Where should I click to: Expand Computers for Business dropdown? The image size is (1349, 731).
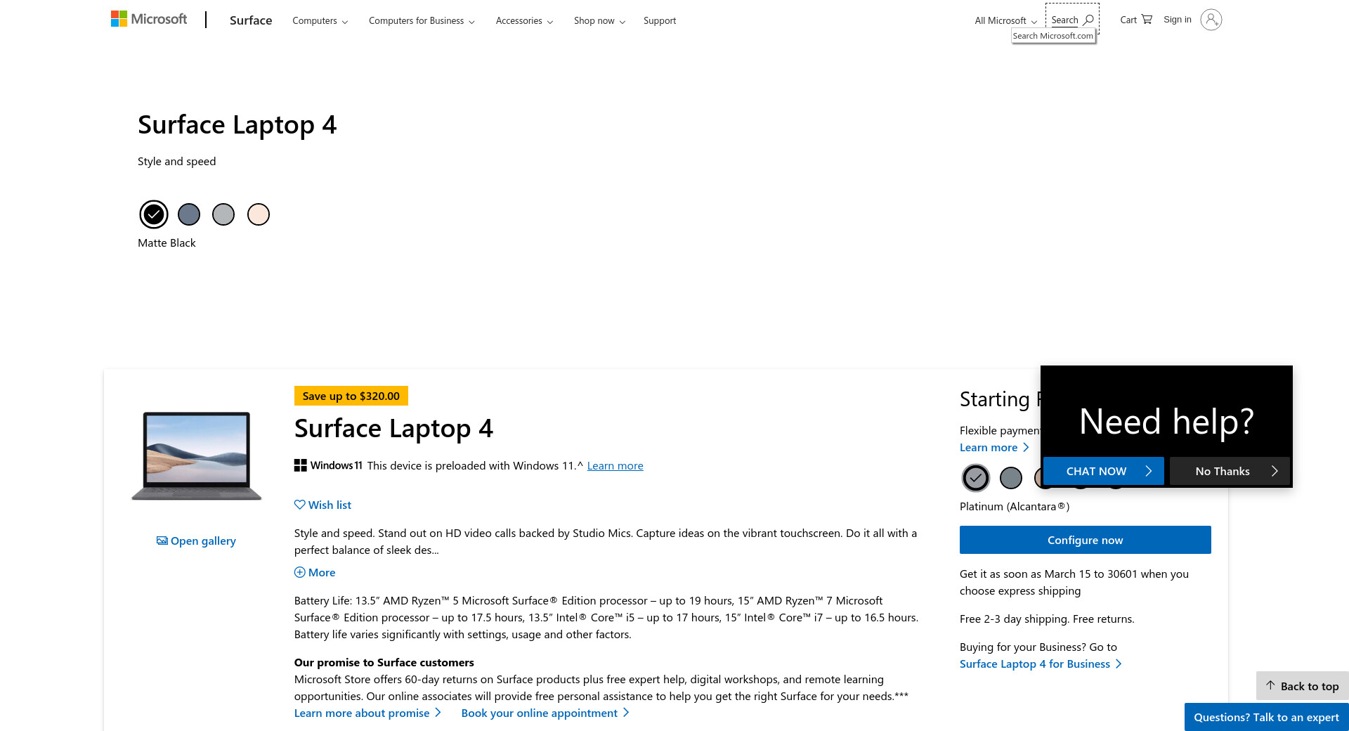point(422,21)
